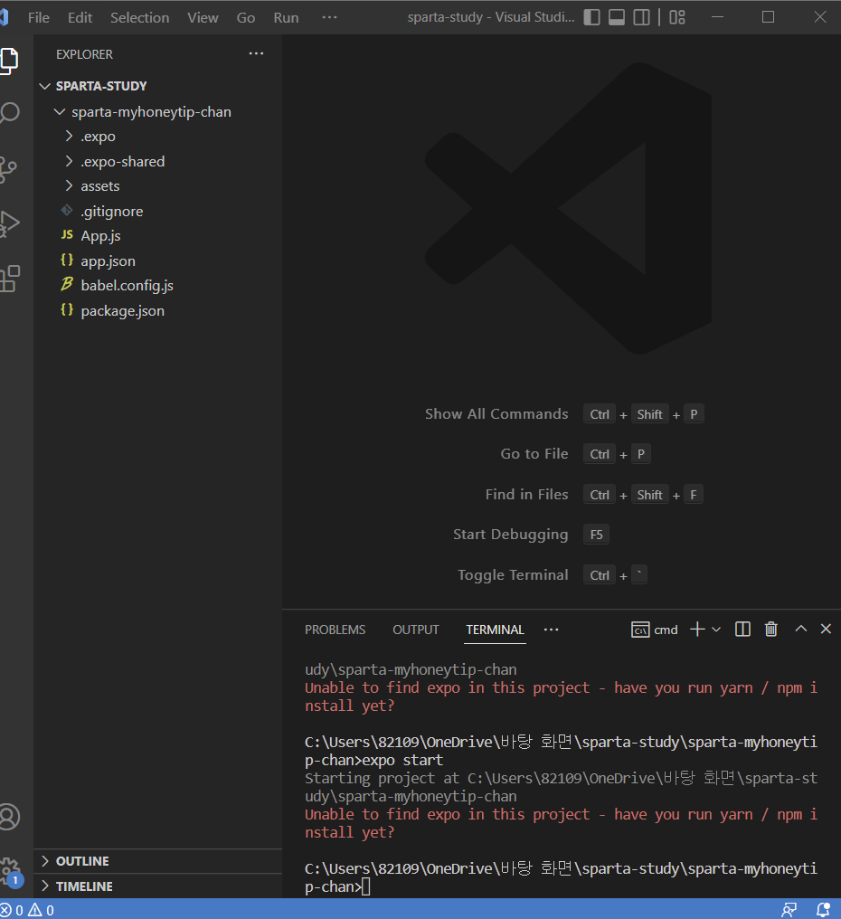This screenshot has height=919, width=841.
Task: Open the Source Control view
Action: 8,170
